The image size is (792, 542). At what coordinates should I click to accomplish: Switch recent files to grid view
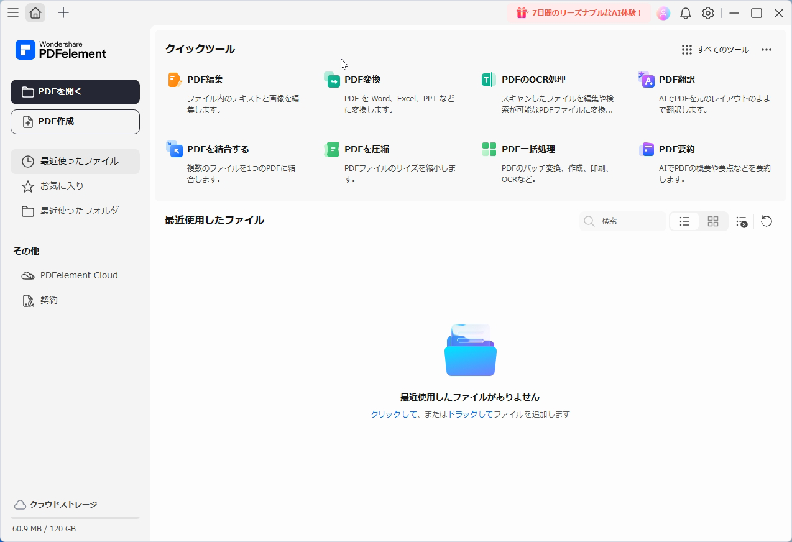[712, 221]
